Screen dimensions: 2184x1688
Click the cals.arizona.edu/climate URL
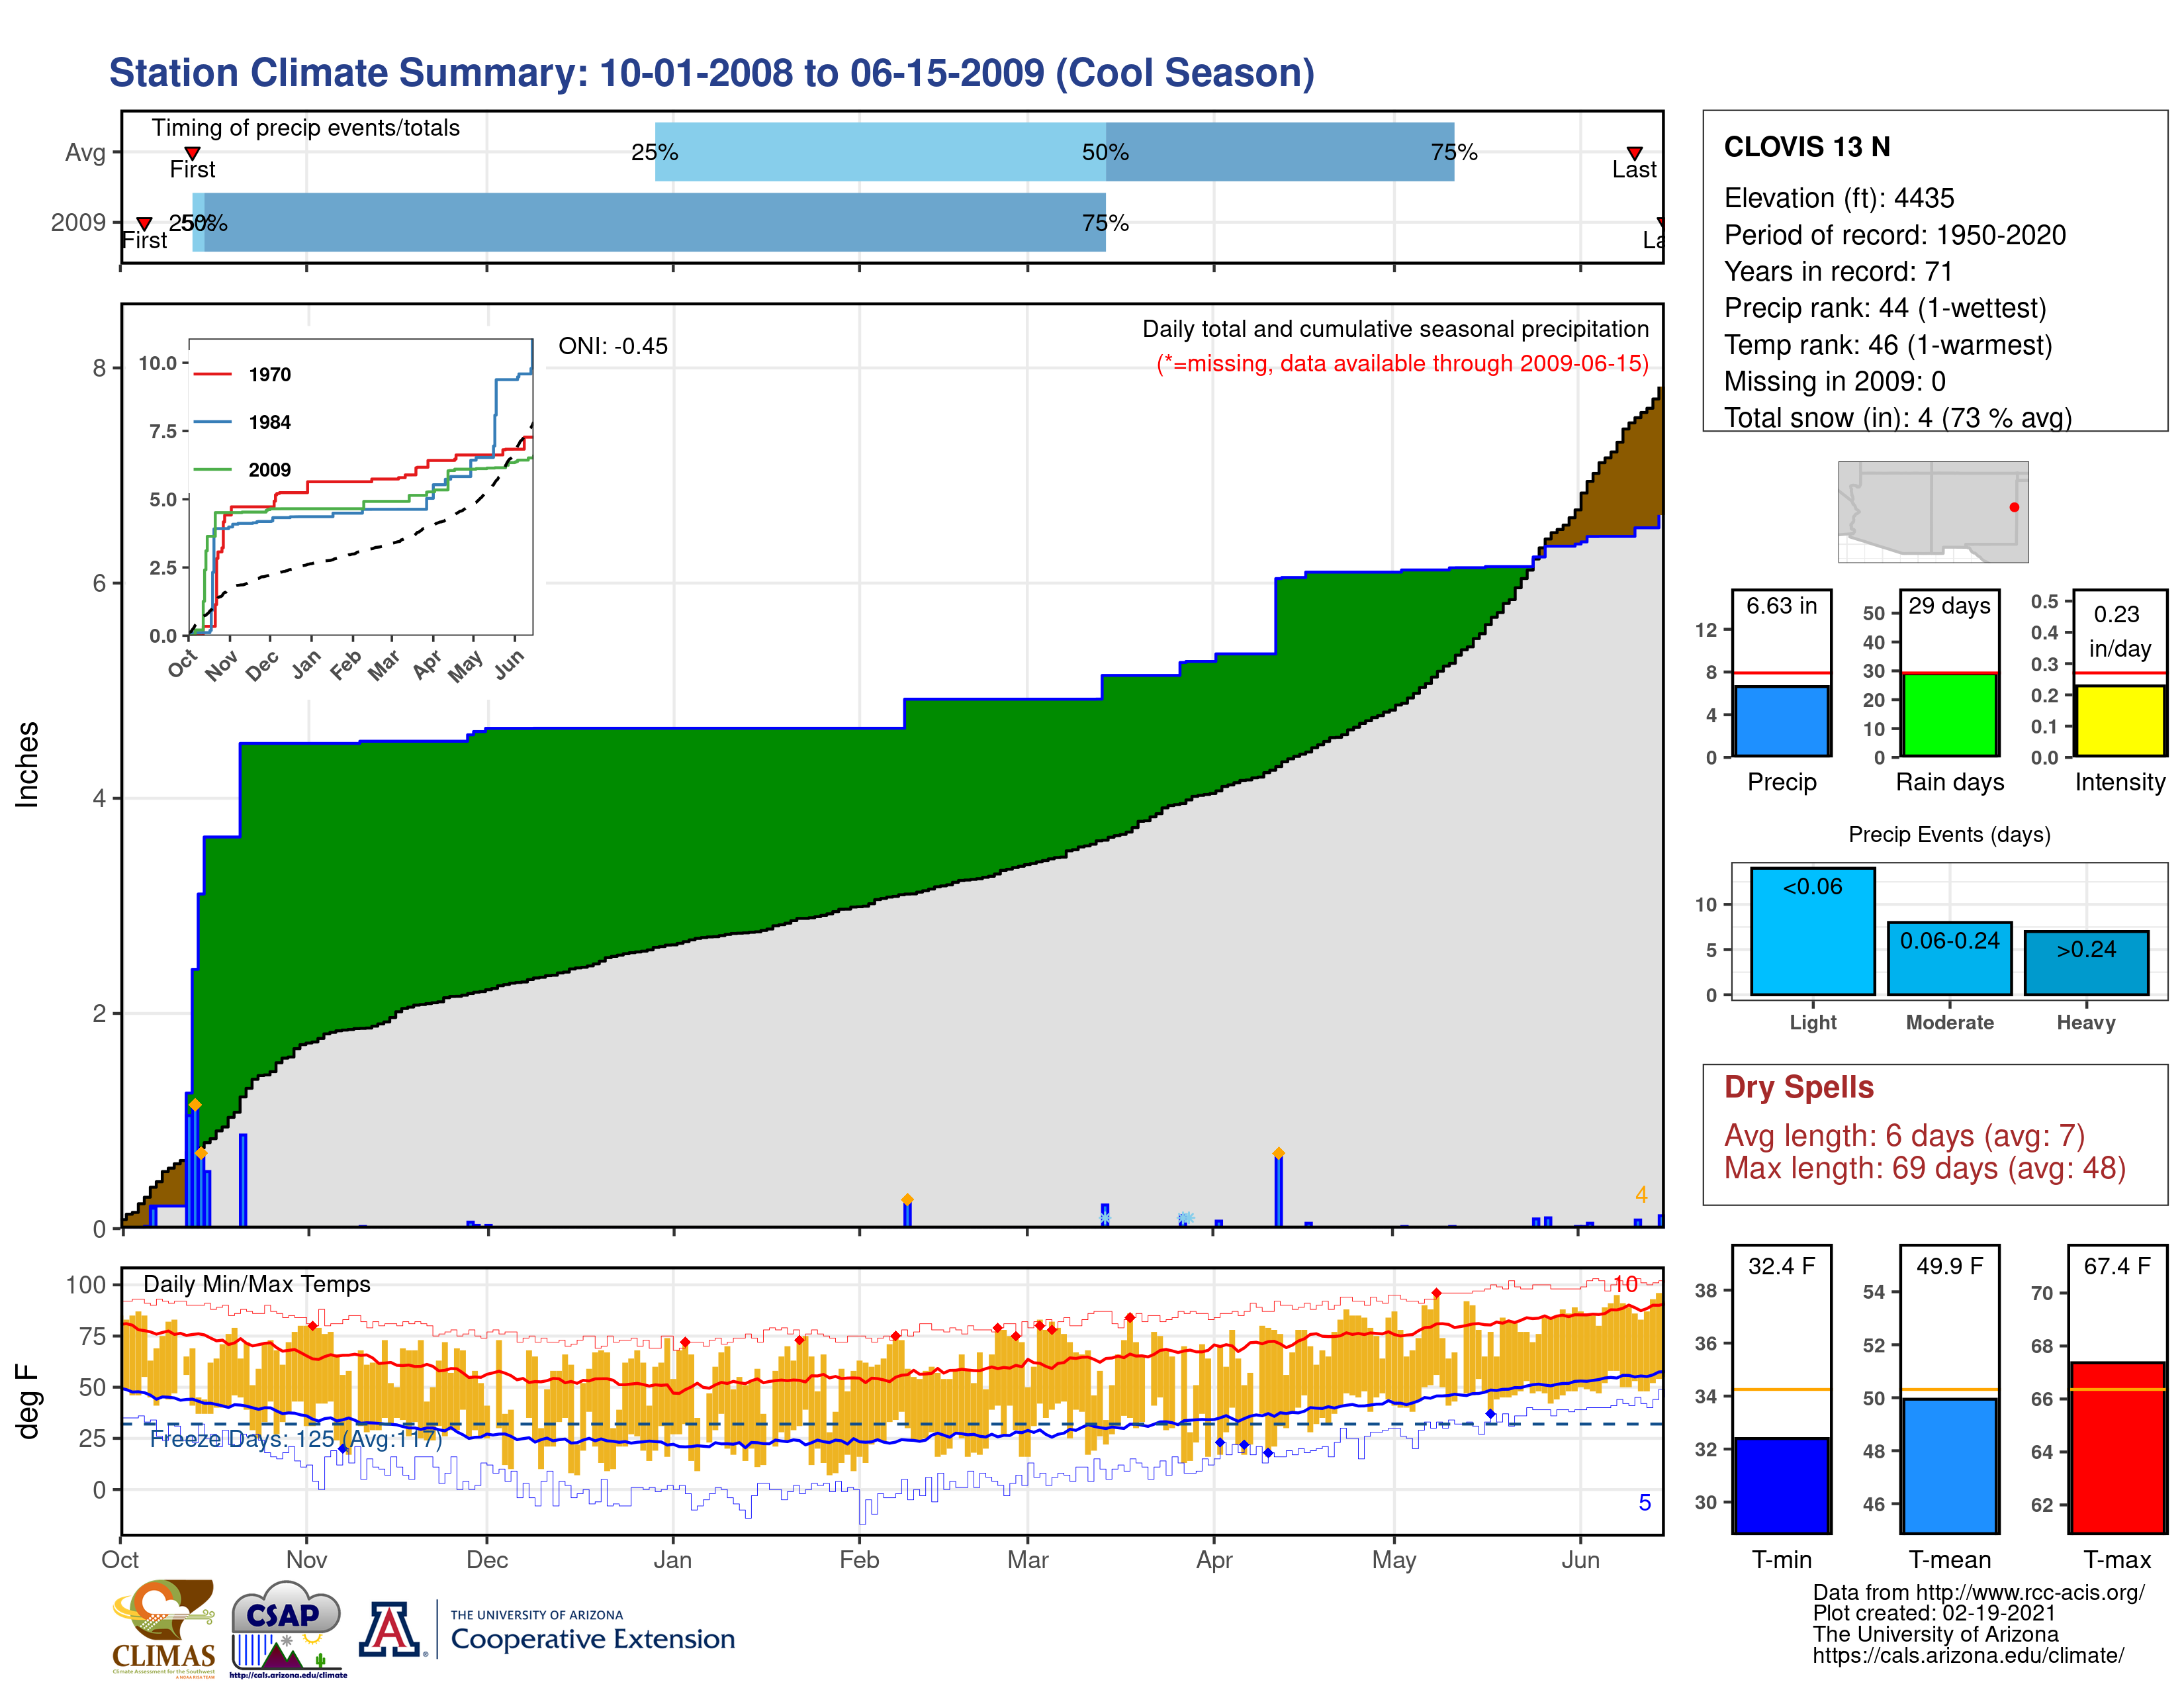[1968, 1655]
